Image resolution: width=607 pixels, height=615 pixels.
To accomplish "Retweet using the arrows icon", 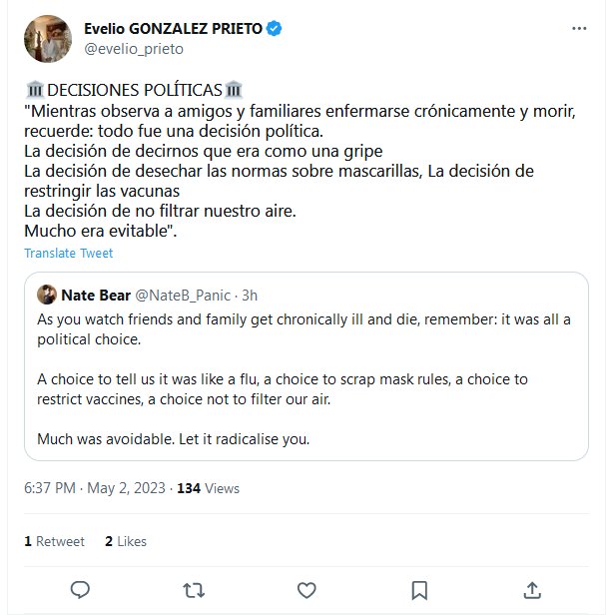I will point(195,587).
